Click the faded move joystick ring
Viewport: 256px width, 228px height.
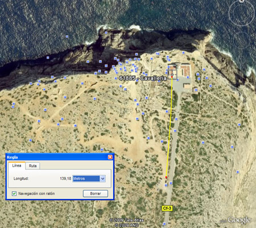point(242,40)
